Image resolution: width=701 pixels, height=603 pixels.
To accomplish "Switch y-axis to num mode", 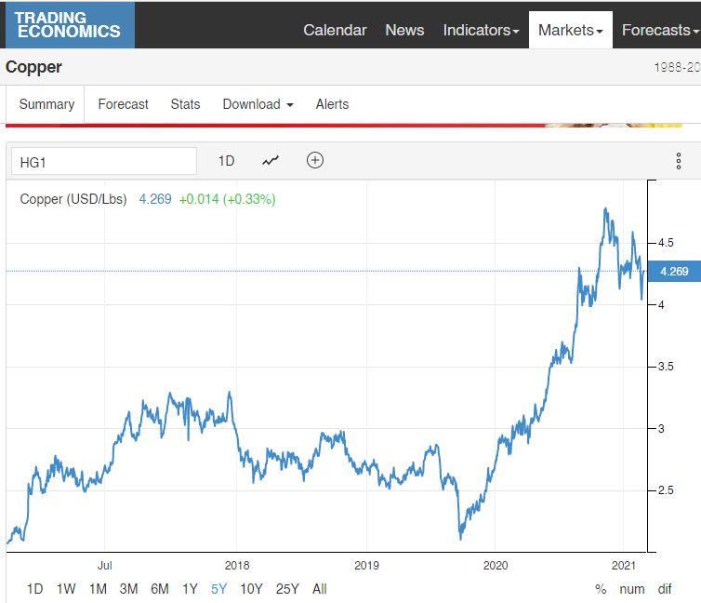I will tap(631, 589).
